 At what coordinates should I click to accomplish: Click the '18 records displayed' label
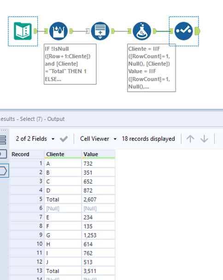(148, 139)
